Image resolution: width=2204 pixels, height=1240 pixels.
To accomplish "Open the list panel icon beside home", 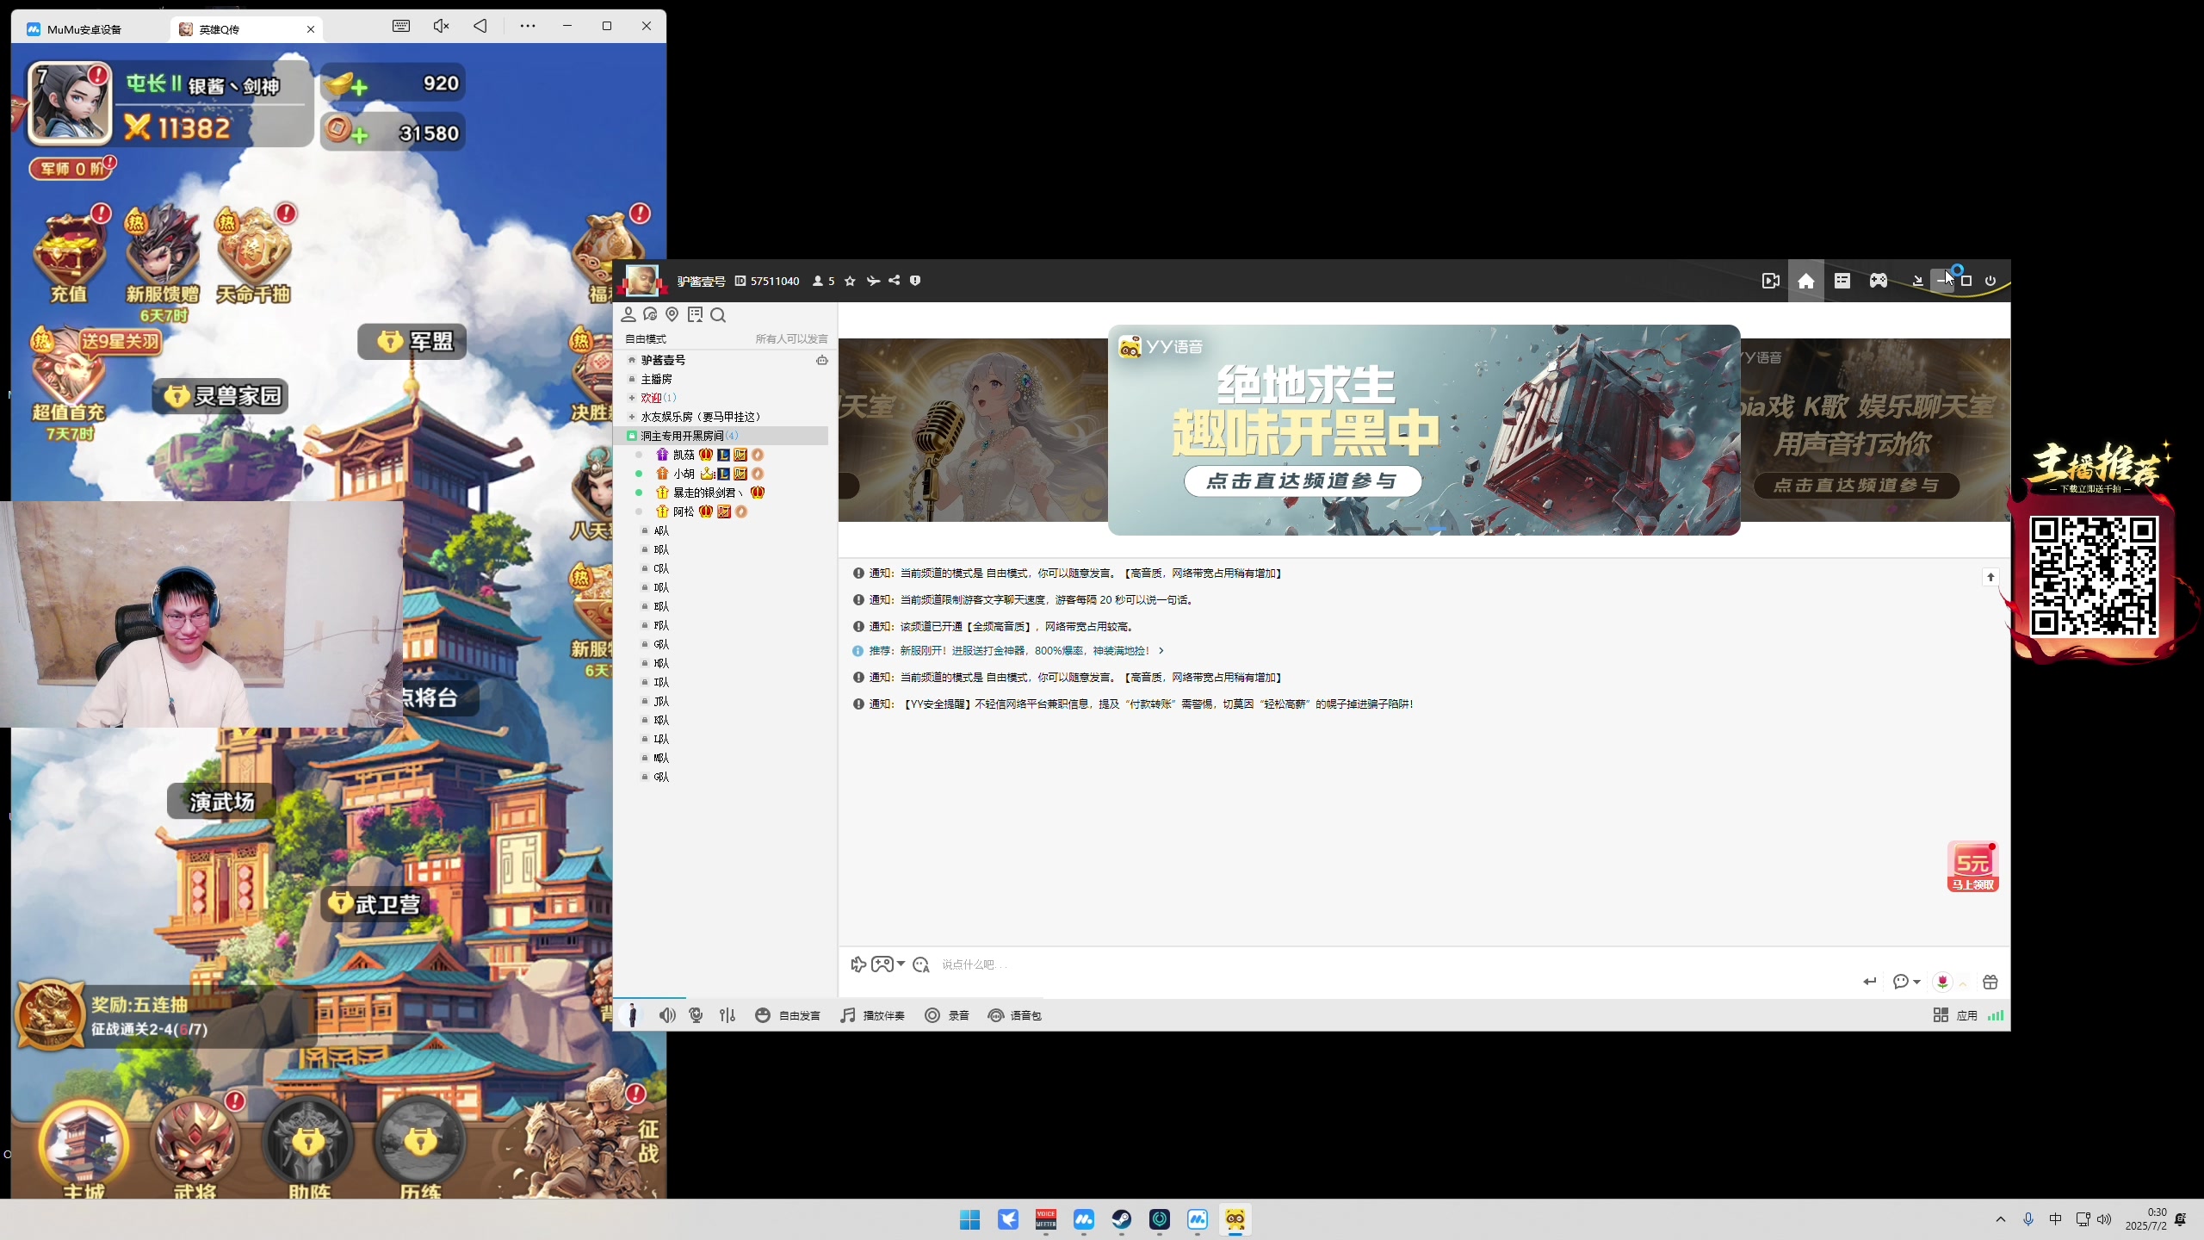I will [x=1842, y=281].
